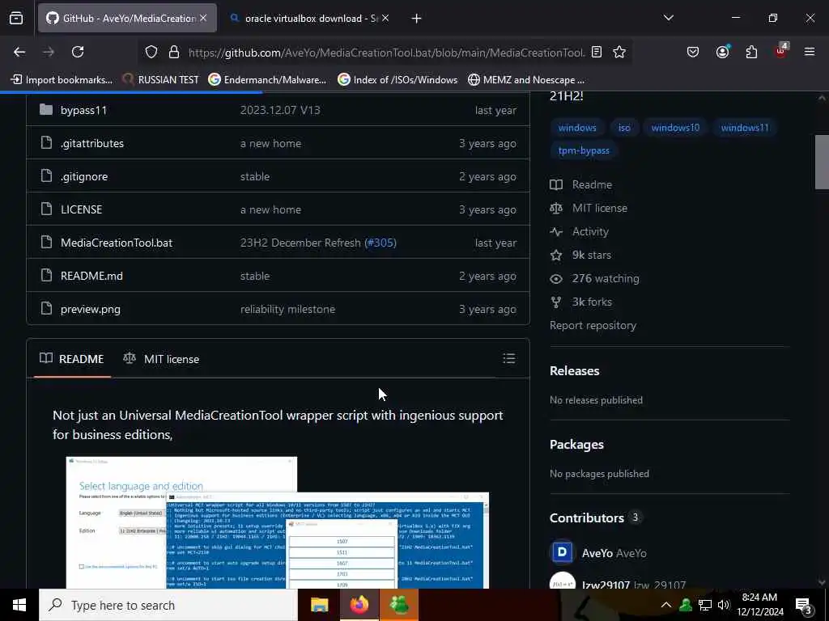The width and height of the screenshot is (829, 621).
Task: Switch to the oracle virtualbox download tab
Action: 309,19
